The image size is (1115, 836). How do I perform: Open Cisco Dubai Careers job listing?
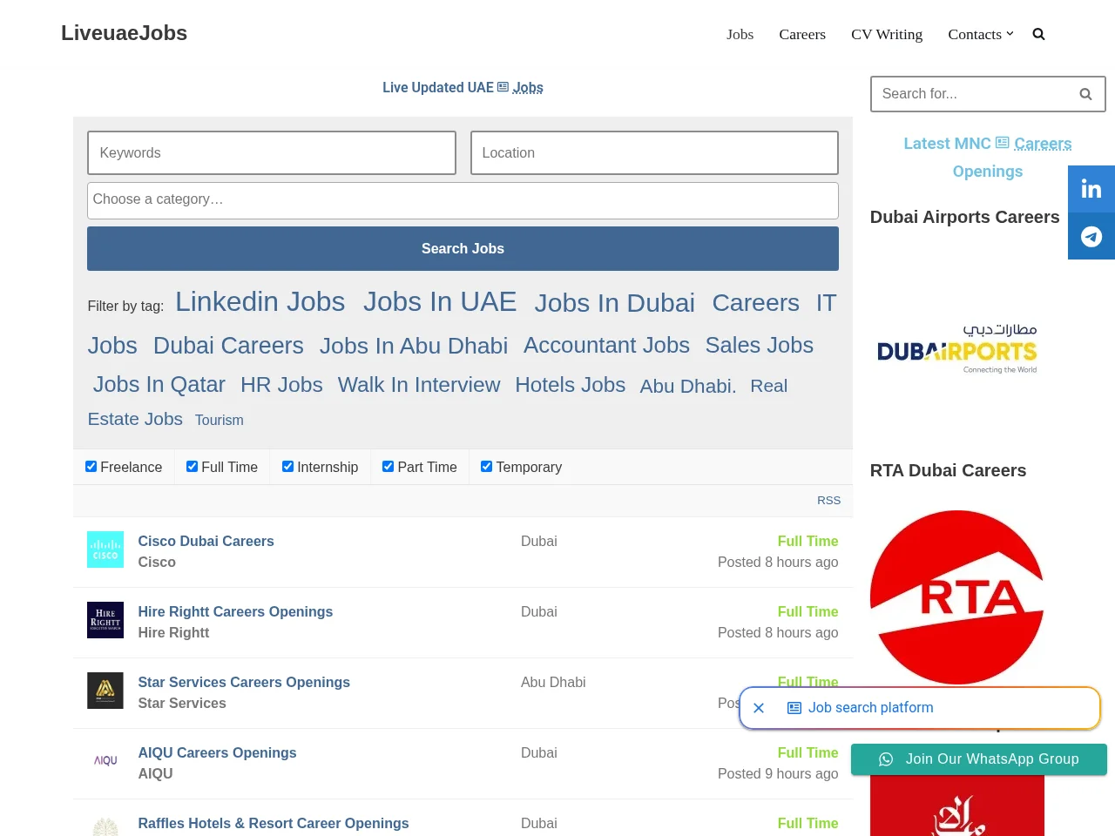click(x=206, y=541)
